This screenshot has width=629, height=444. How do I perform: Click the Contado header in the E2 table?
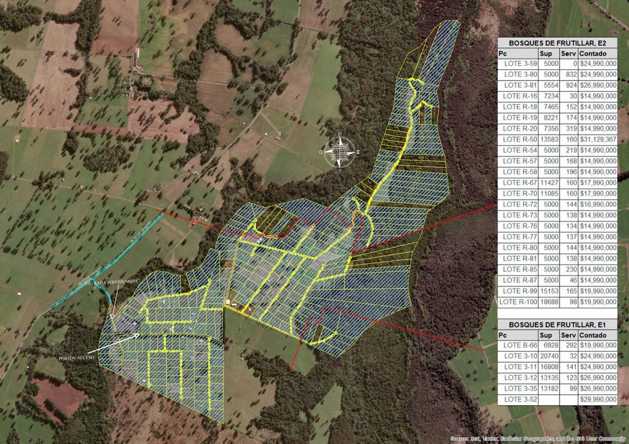598,54
